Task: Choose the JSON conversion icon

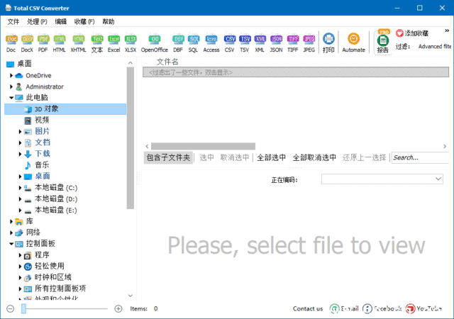Action: point(276,43)
